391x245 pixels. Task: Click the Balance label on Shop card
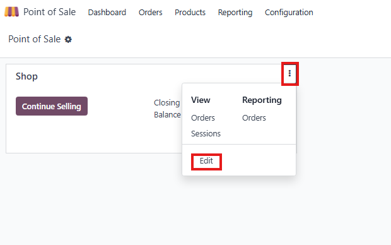tap(167, 115)
